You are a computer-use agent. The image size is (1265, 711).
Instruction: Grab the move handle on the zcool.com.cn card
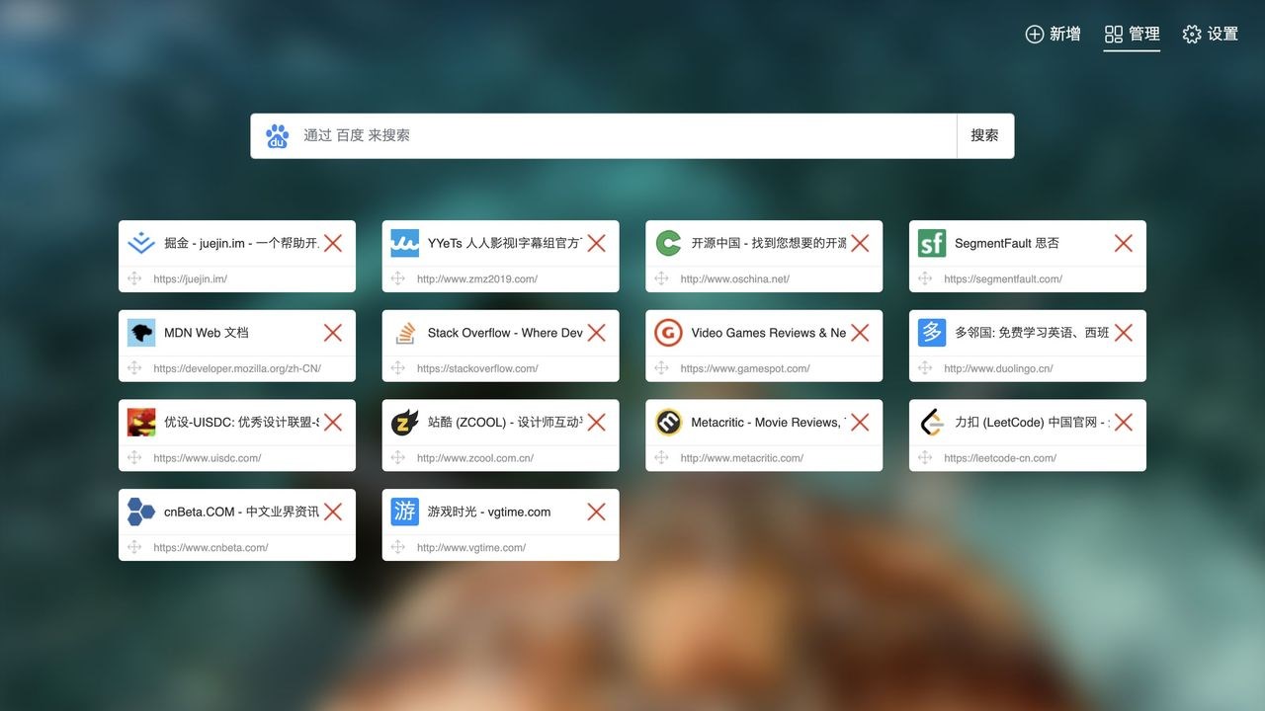coord(398,457)
